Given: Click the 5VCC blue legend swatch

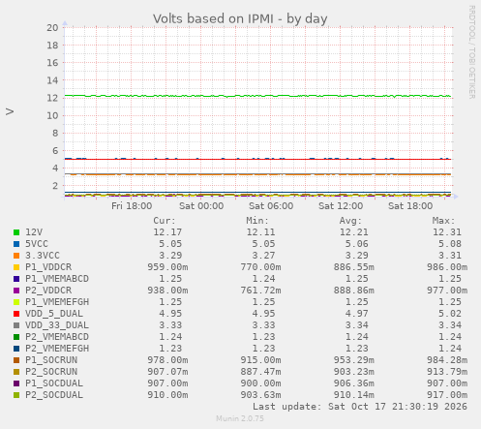Looking at the screenshot, I should click(16, 244).
